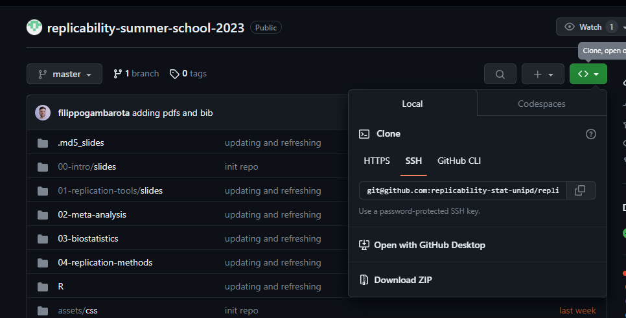Open the master branch dropdown

click(x=64, y=74)
